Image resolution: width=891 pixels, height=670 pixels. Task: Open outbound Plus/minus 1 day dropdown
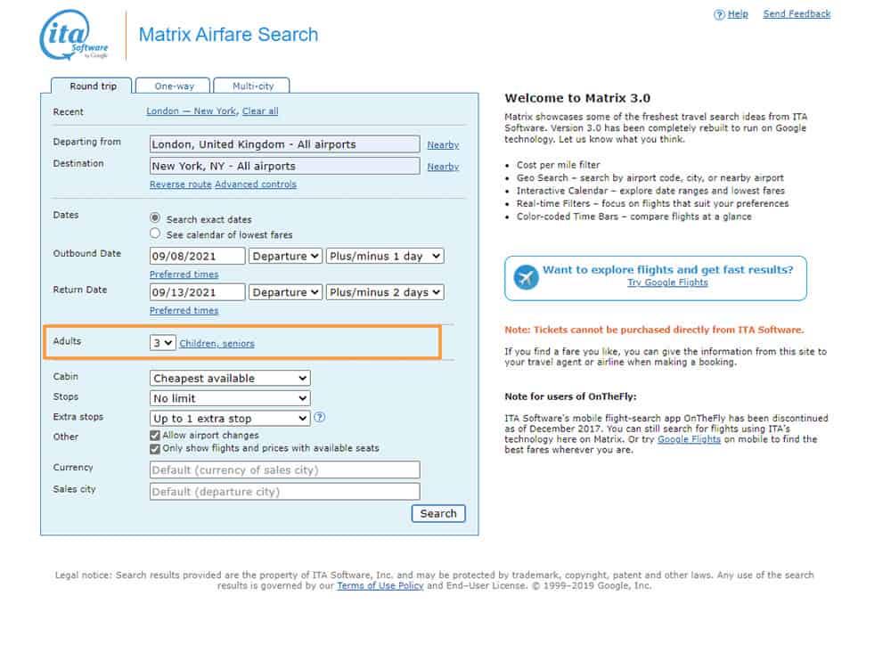(385, 257)
